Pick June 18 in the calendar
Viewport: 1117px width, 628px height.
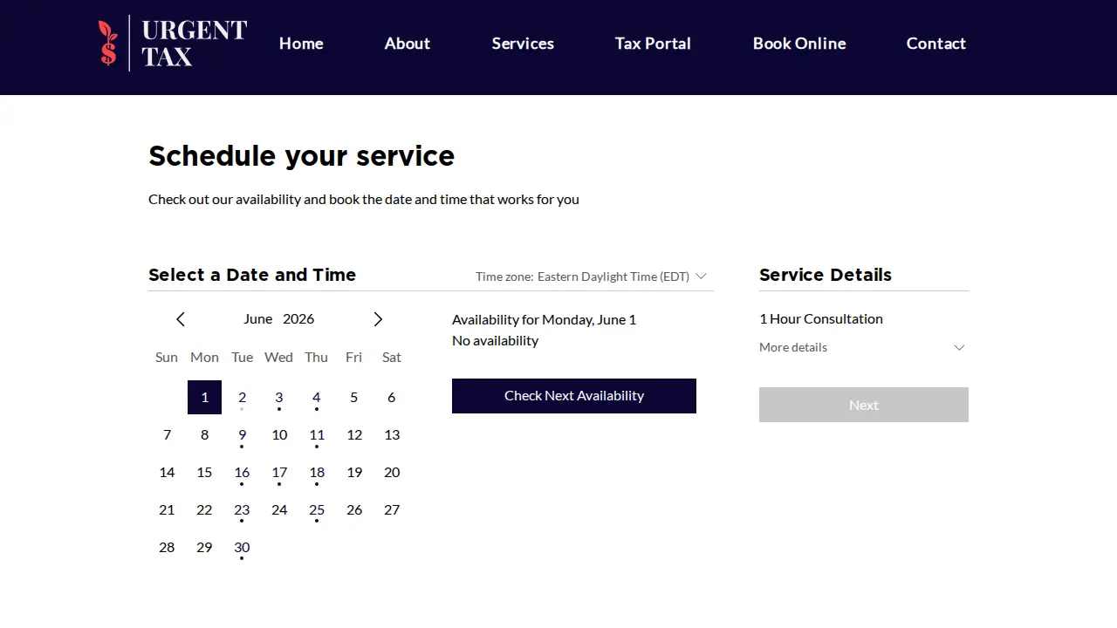tap(317, 472)
